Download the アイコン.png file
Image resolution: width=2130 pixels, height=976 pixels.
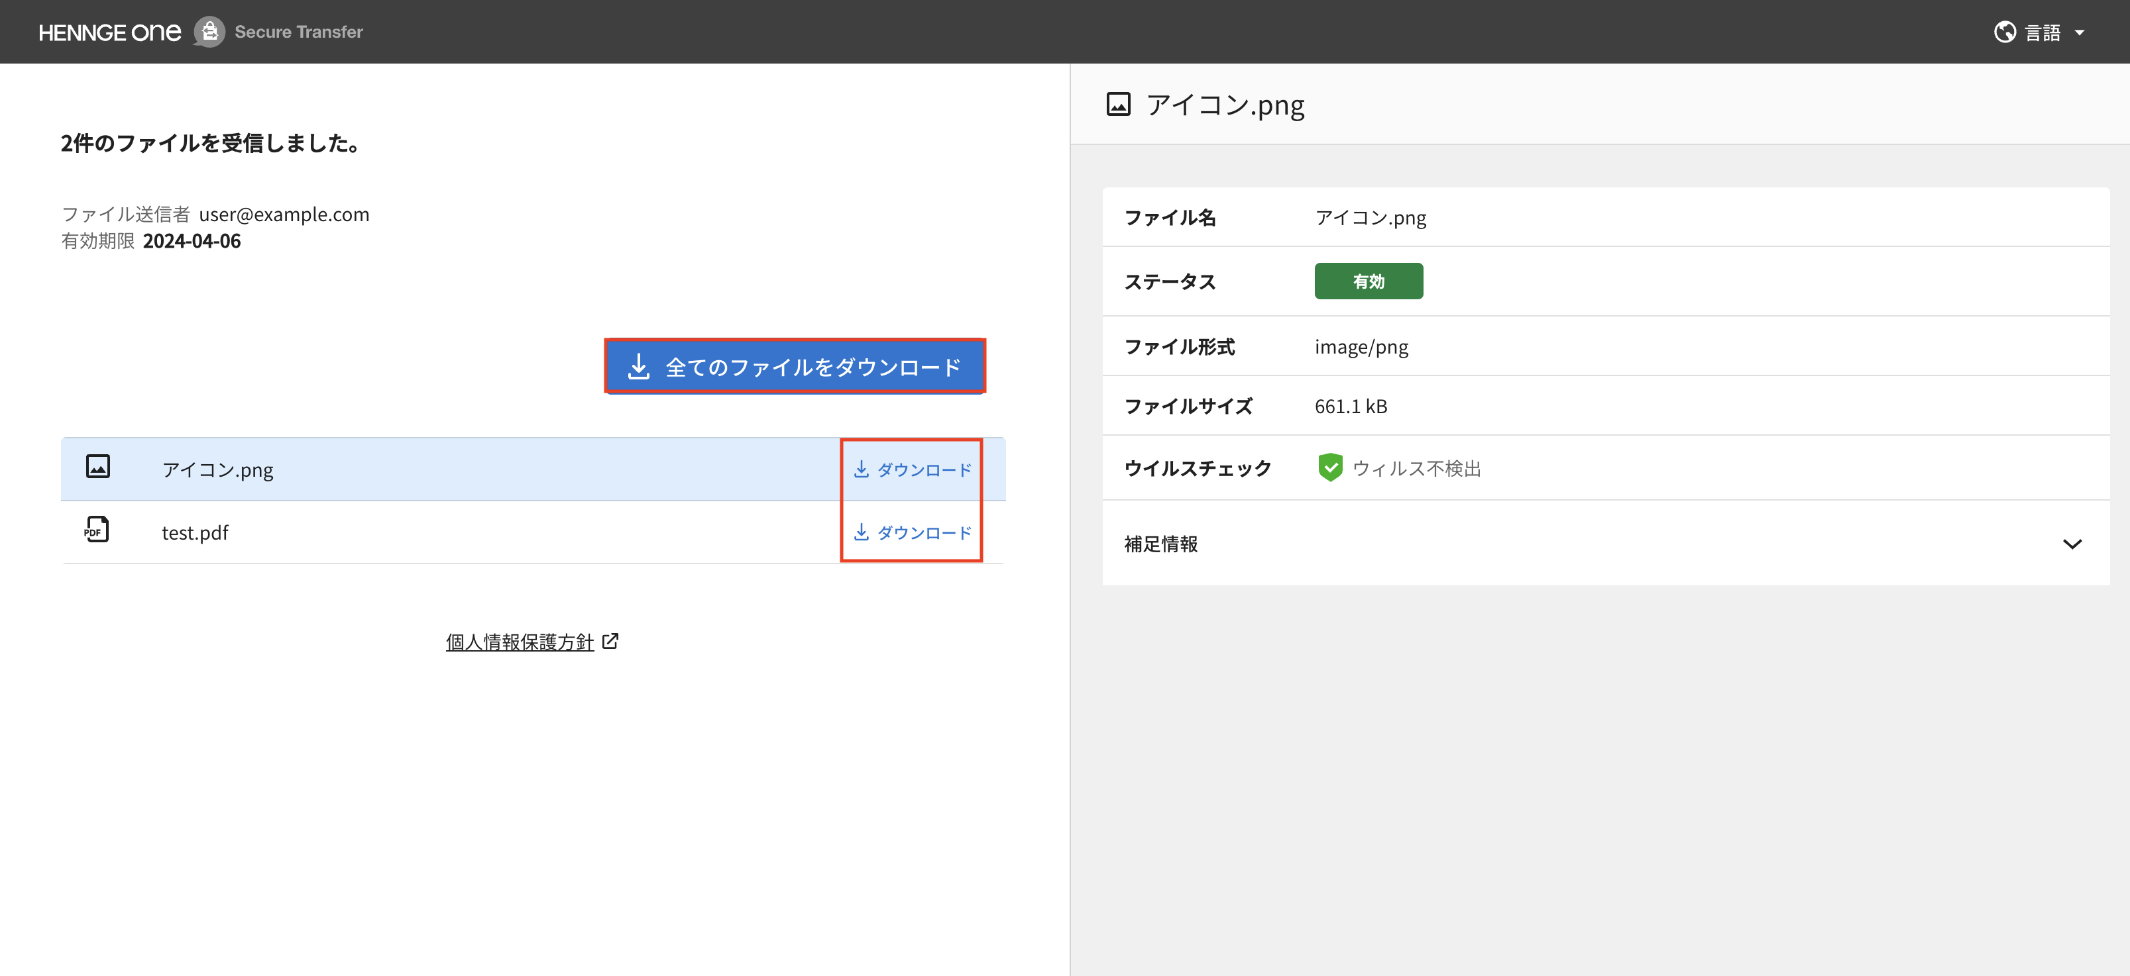click(x=912, y=469)
